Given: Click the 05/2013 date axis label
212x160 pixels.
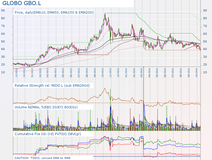Looking at the screenshot, I should (x=63, y=73).
